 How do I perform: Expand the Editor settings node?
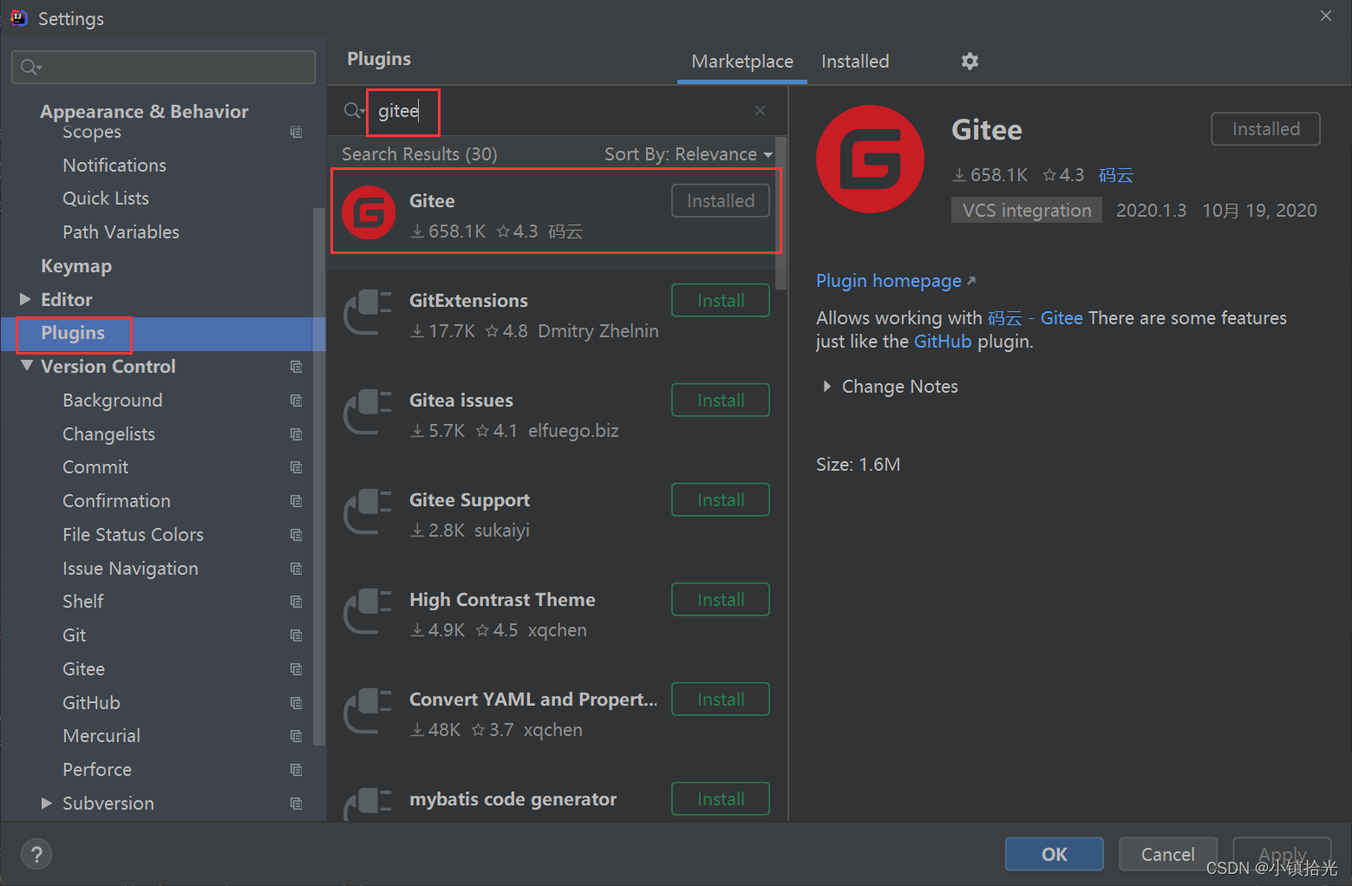[x=25, y=299]
